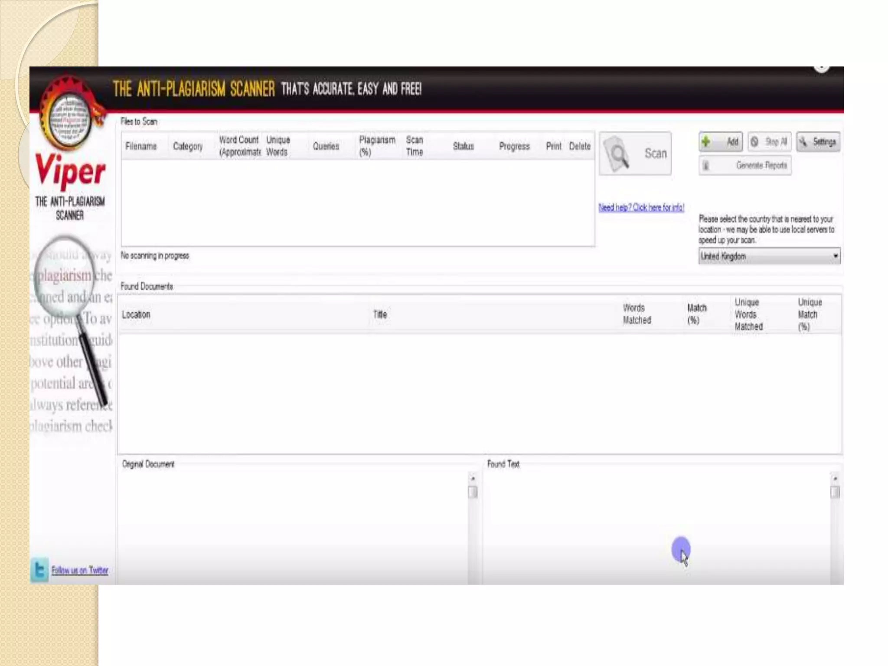Click the Filename column header
The image size is (888, 666).
click(141, 146)
